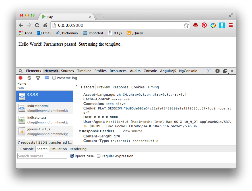Open the network filter icon

coord(38,78)
